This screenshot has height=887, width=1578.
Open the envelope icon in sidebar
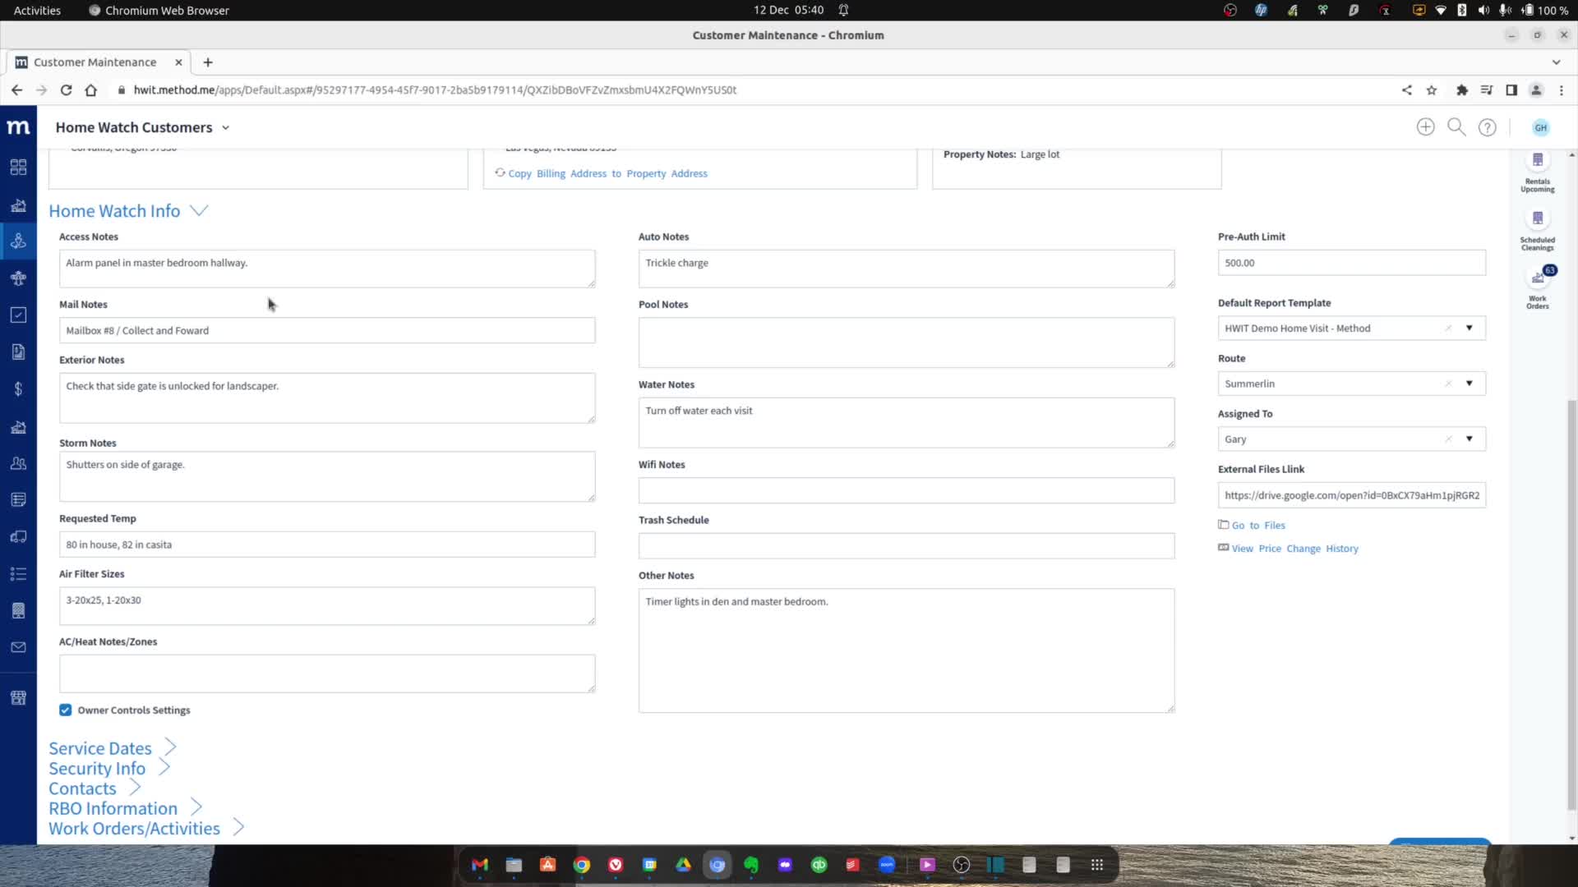point(18,648)
